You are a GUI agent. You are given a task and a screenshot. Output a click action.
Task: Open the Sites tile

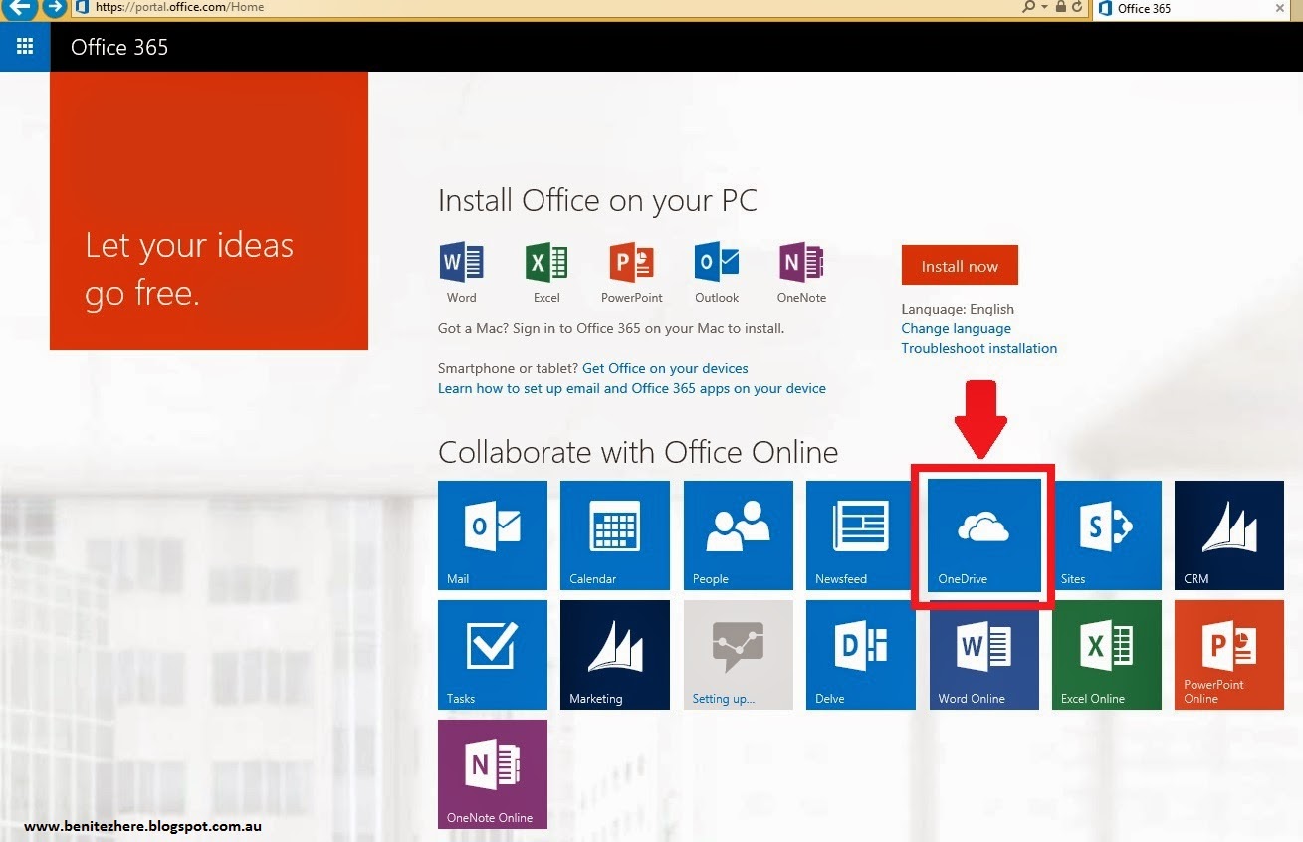click(1107, 535)
